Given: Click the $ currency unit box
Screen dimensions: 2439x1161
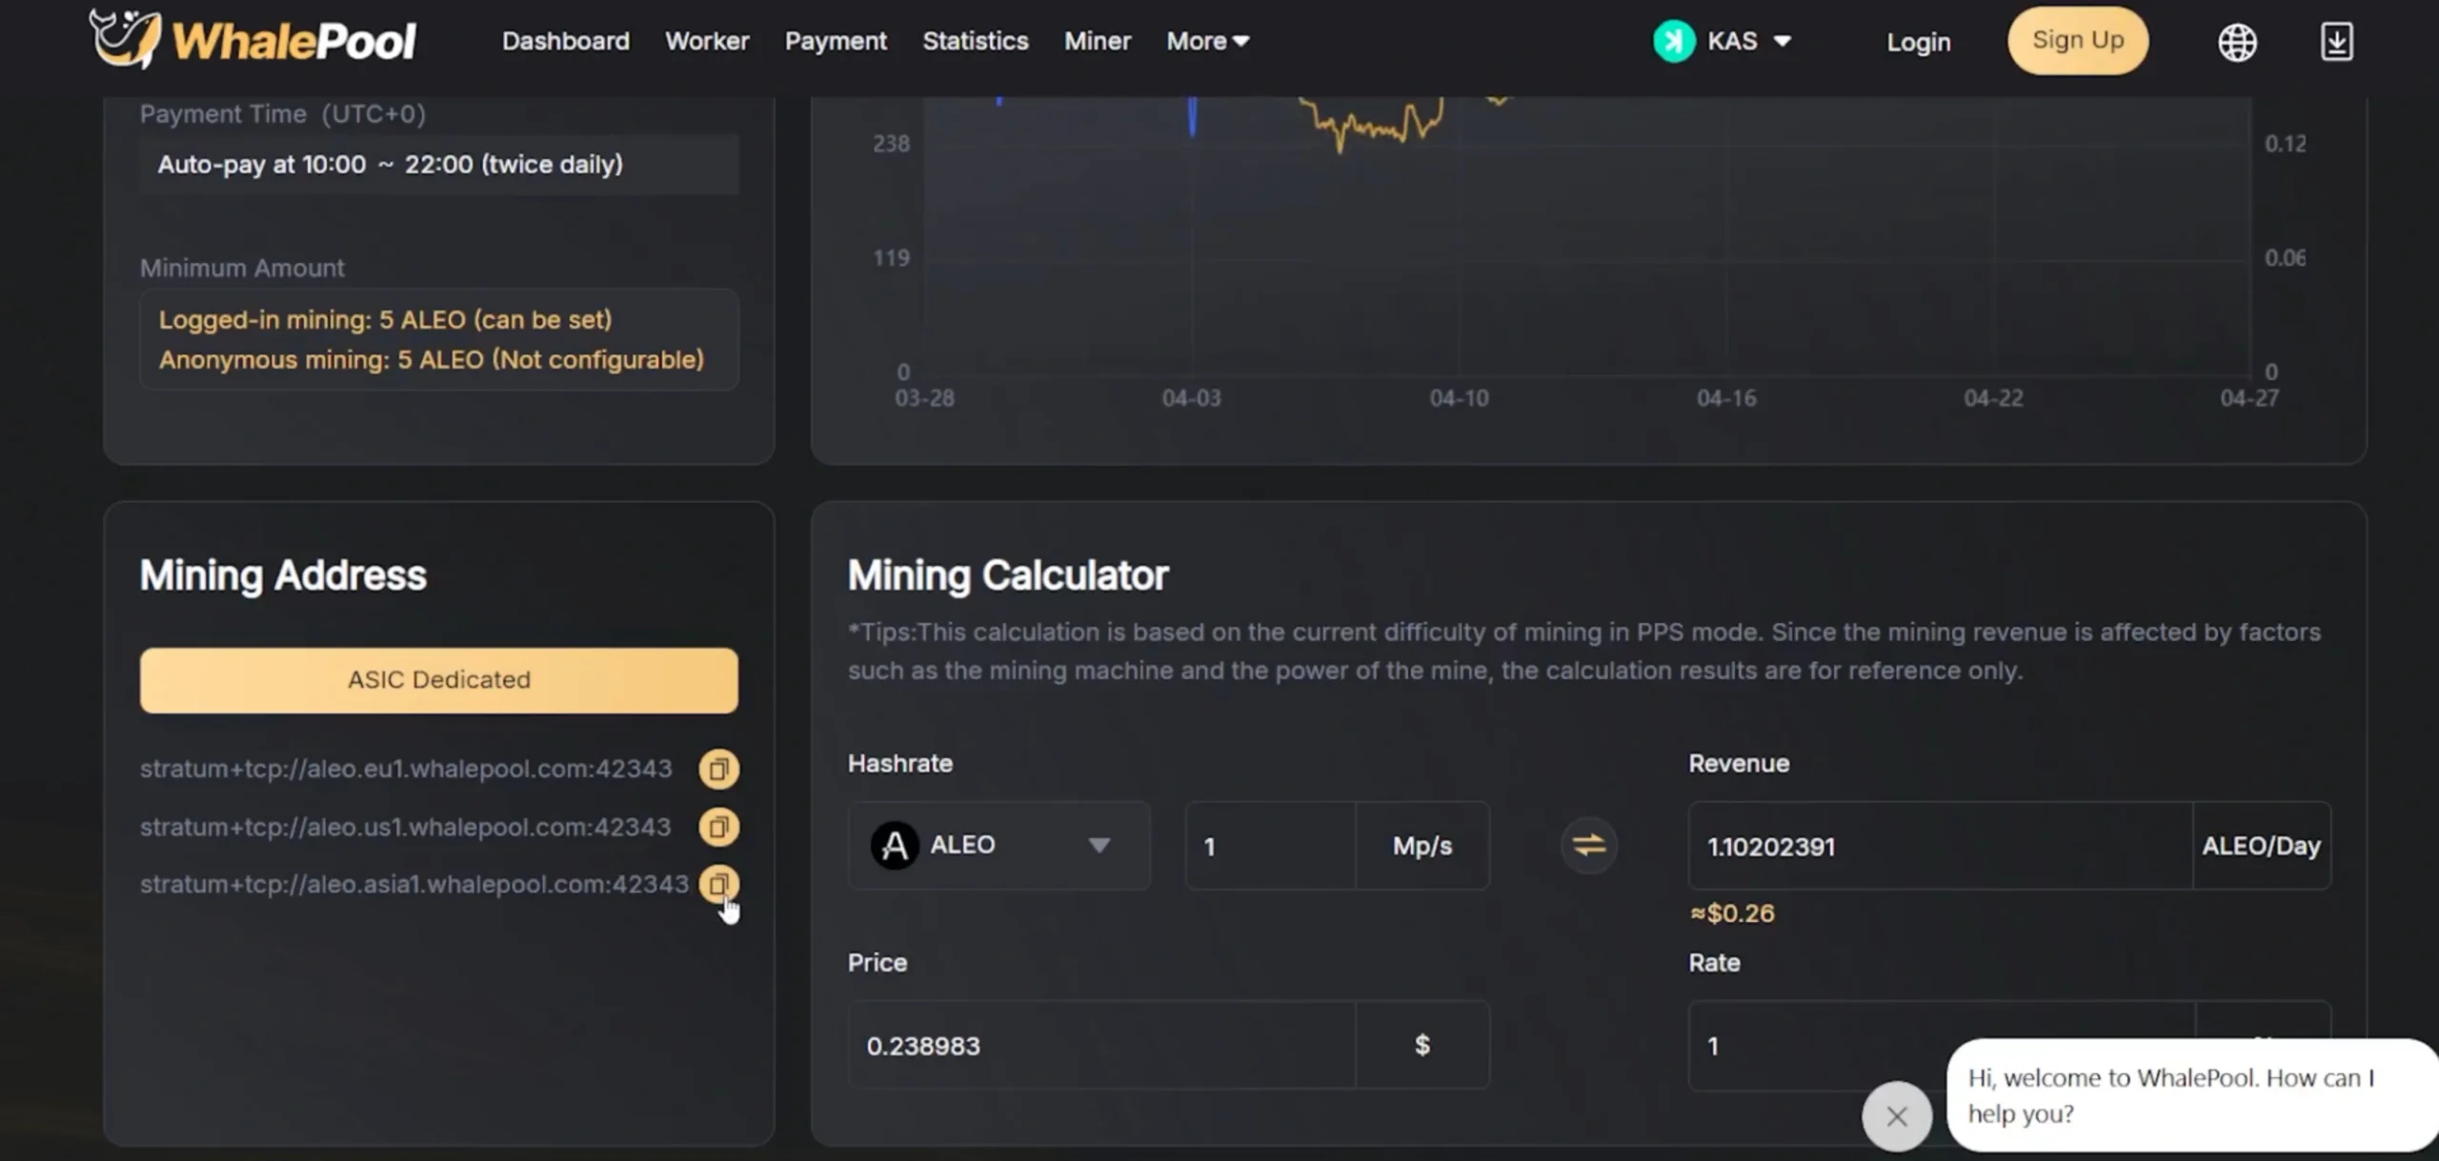Looking at the screenshot, I should click(x=1421, y=1046).
